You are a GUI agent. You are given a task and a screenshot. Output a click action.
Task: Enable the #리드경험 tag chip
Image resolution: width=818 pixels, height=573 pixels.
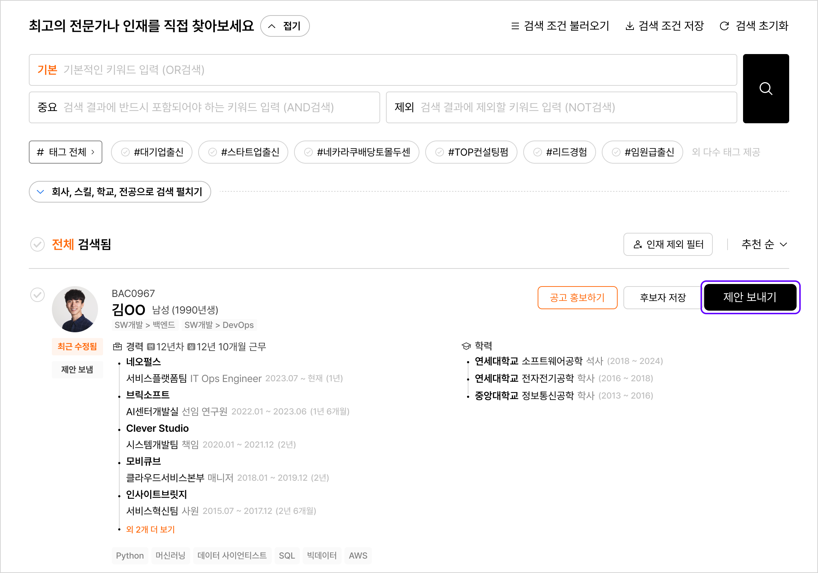[x=559, y=152]
